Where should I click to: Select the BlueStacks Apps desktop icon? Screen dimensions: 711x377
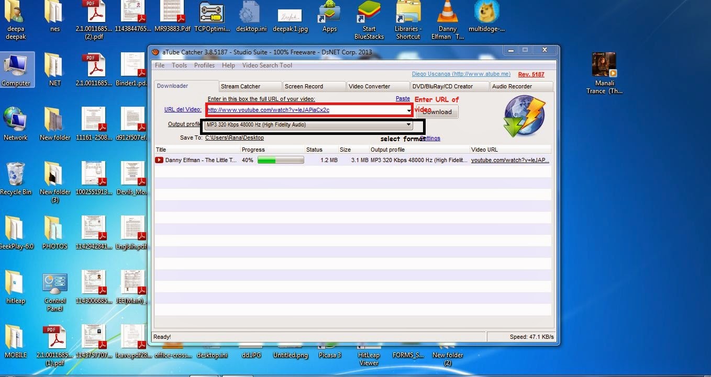pos(329,16)
